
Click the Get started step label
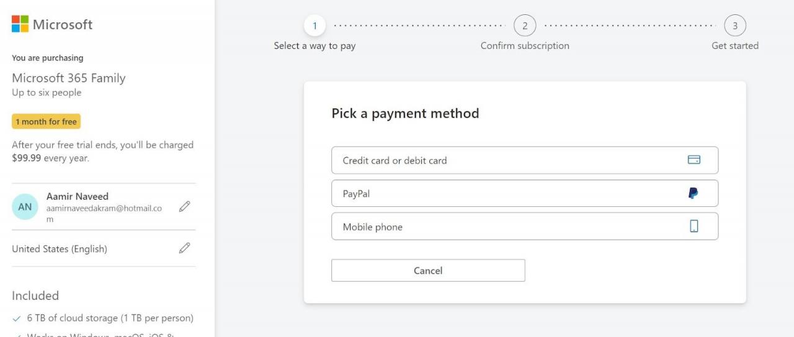[x=735, y=46]
